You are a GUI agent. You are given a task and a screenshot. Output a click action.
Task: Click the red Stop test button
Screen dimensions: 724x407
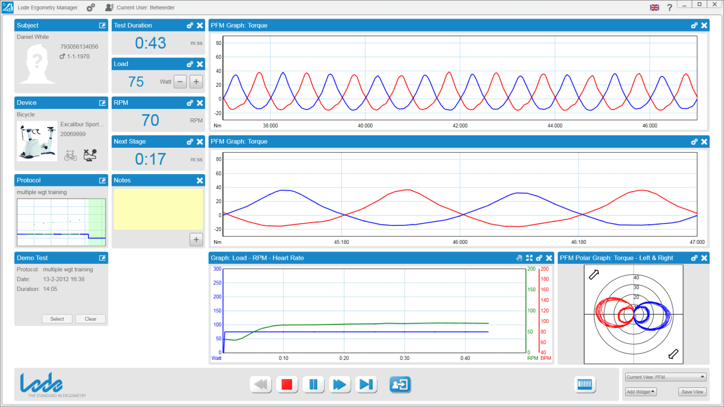[287, 384]
